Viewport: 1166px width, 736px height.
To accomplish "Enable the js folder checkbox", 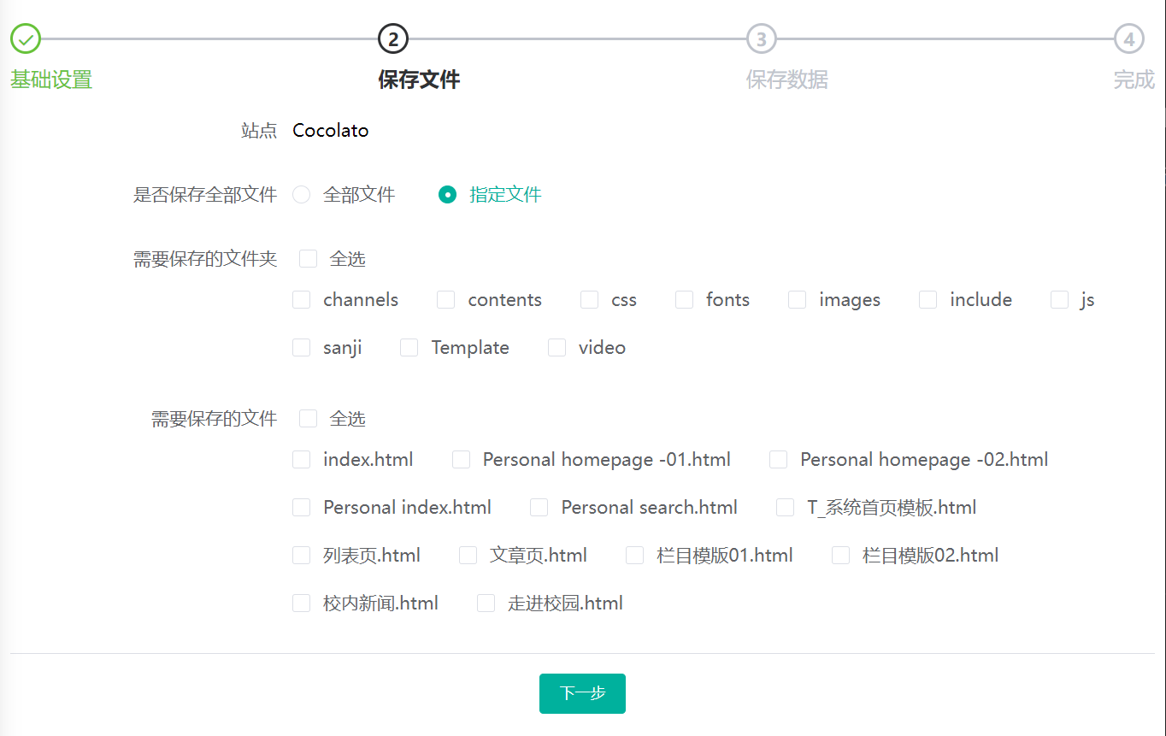I will pos(1059,299).
